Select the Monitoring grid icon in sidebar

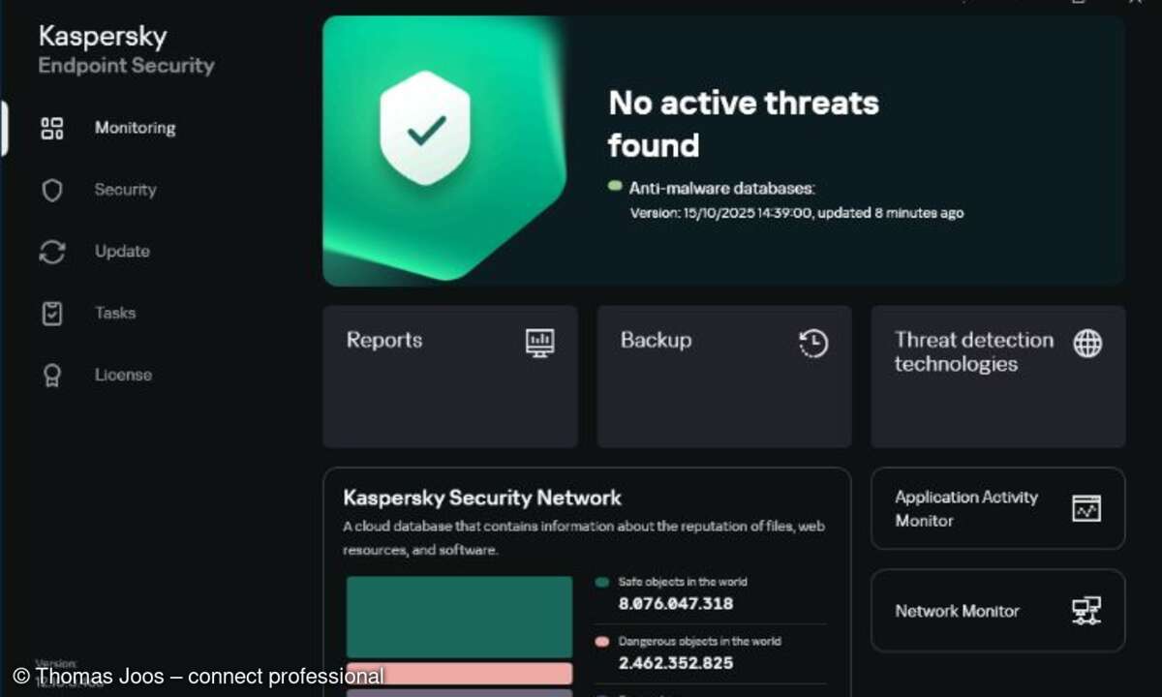pos(51,127)
